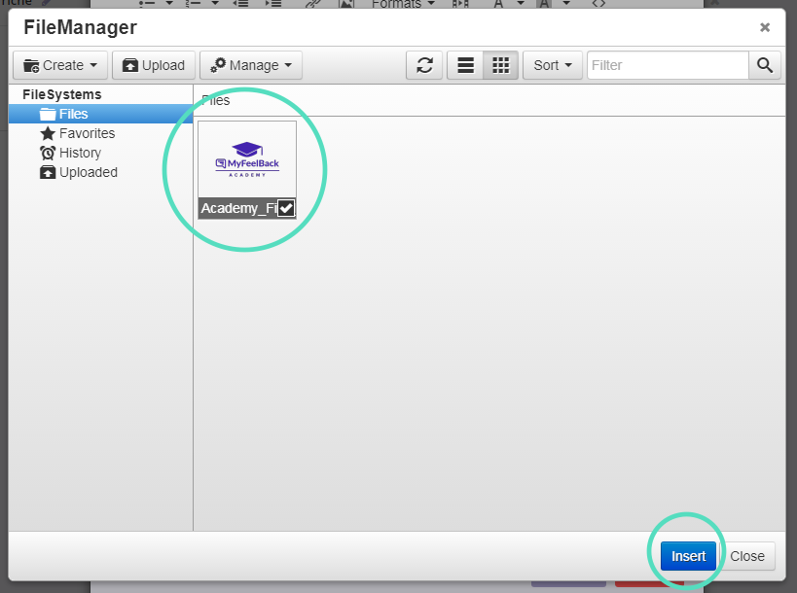The width and height of the screenshot is (797, 593).
Task: Switch to grid thumbnail view
Action: click(x=500, y=65)
